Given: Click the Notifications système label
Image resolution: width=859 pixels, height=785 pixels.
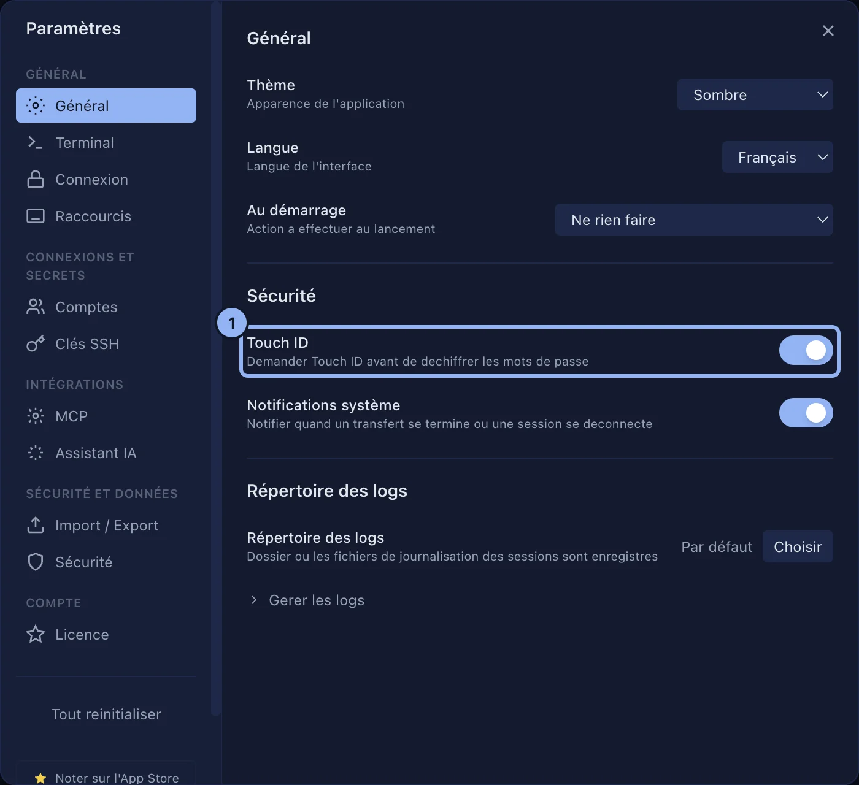Looking at the screenshot, I should coord(323,405).
